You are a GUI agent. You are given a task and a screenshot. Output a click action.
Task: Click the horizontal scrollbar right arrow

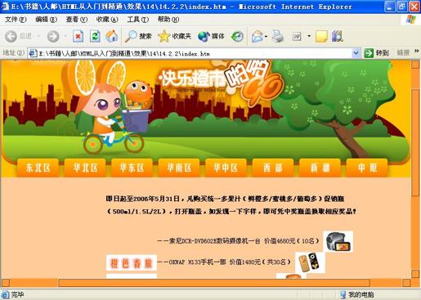406,283
